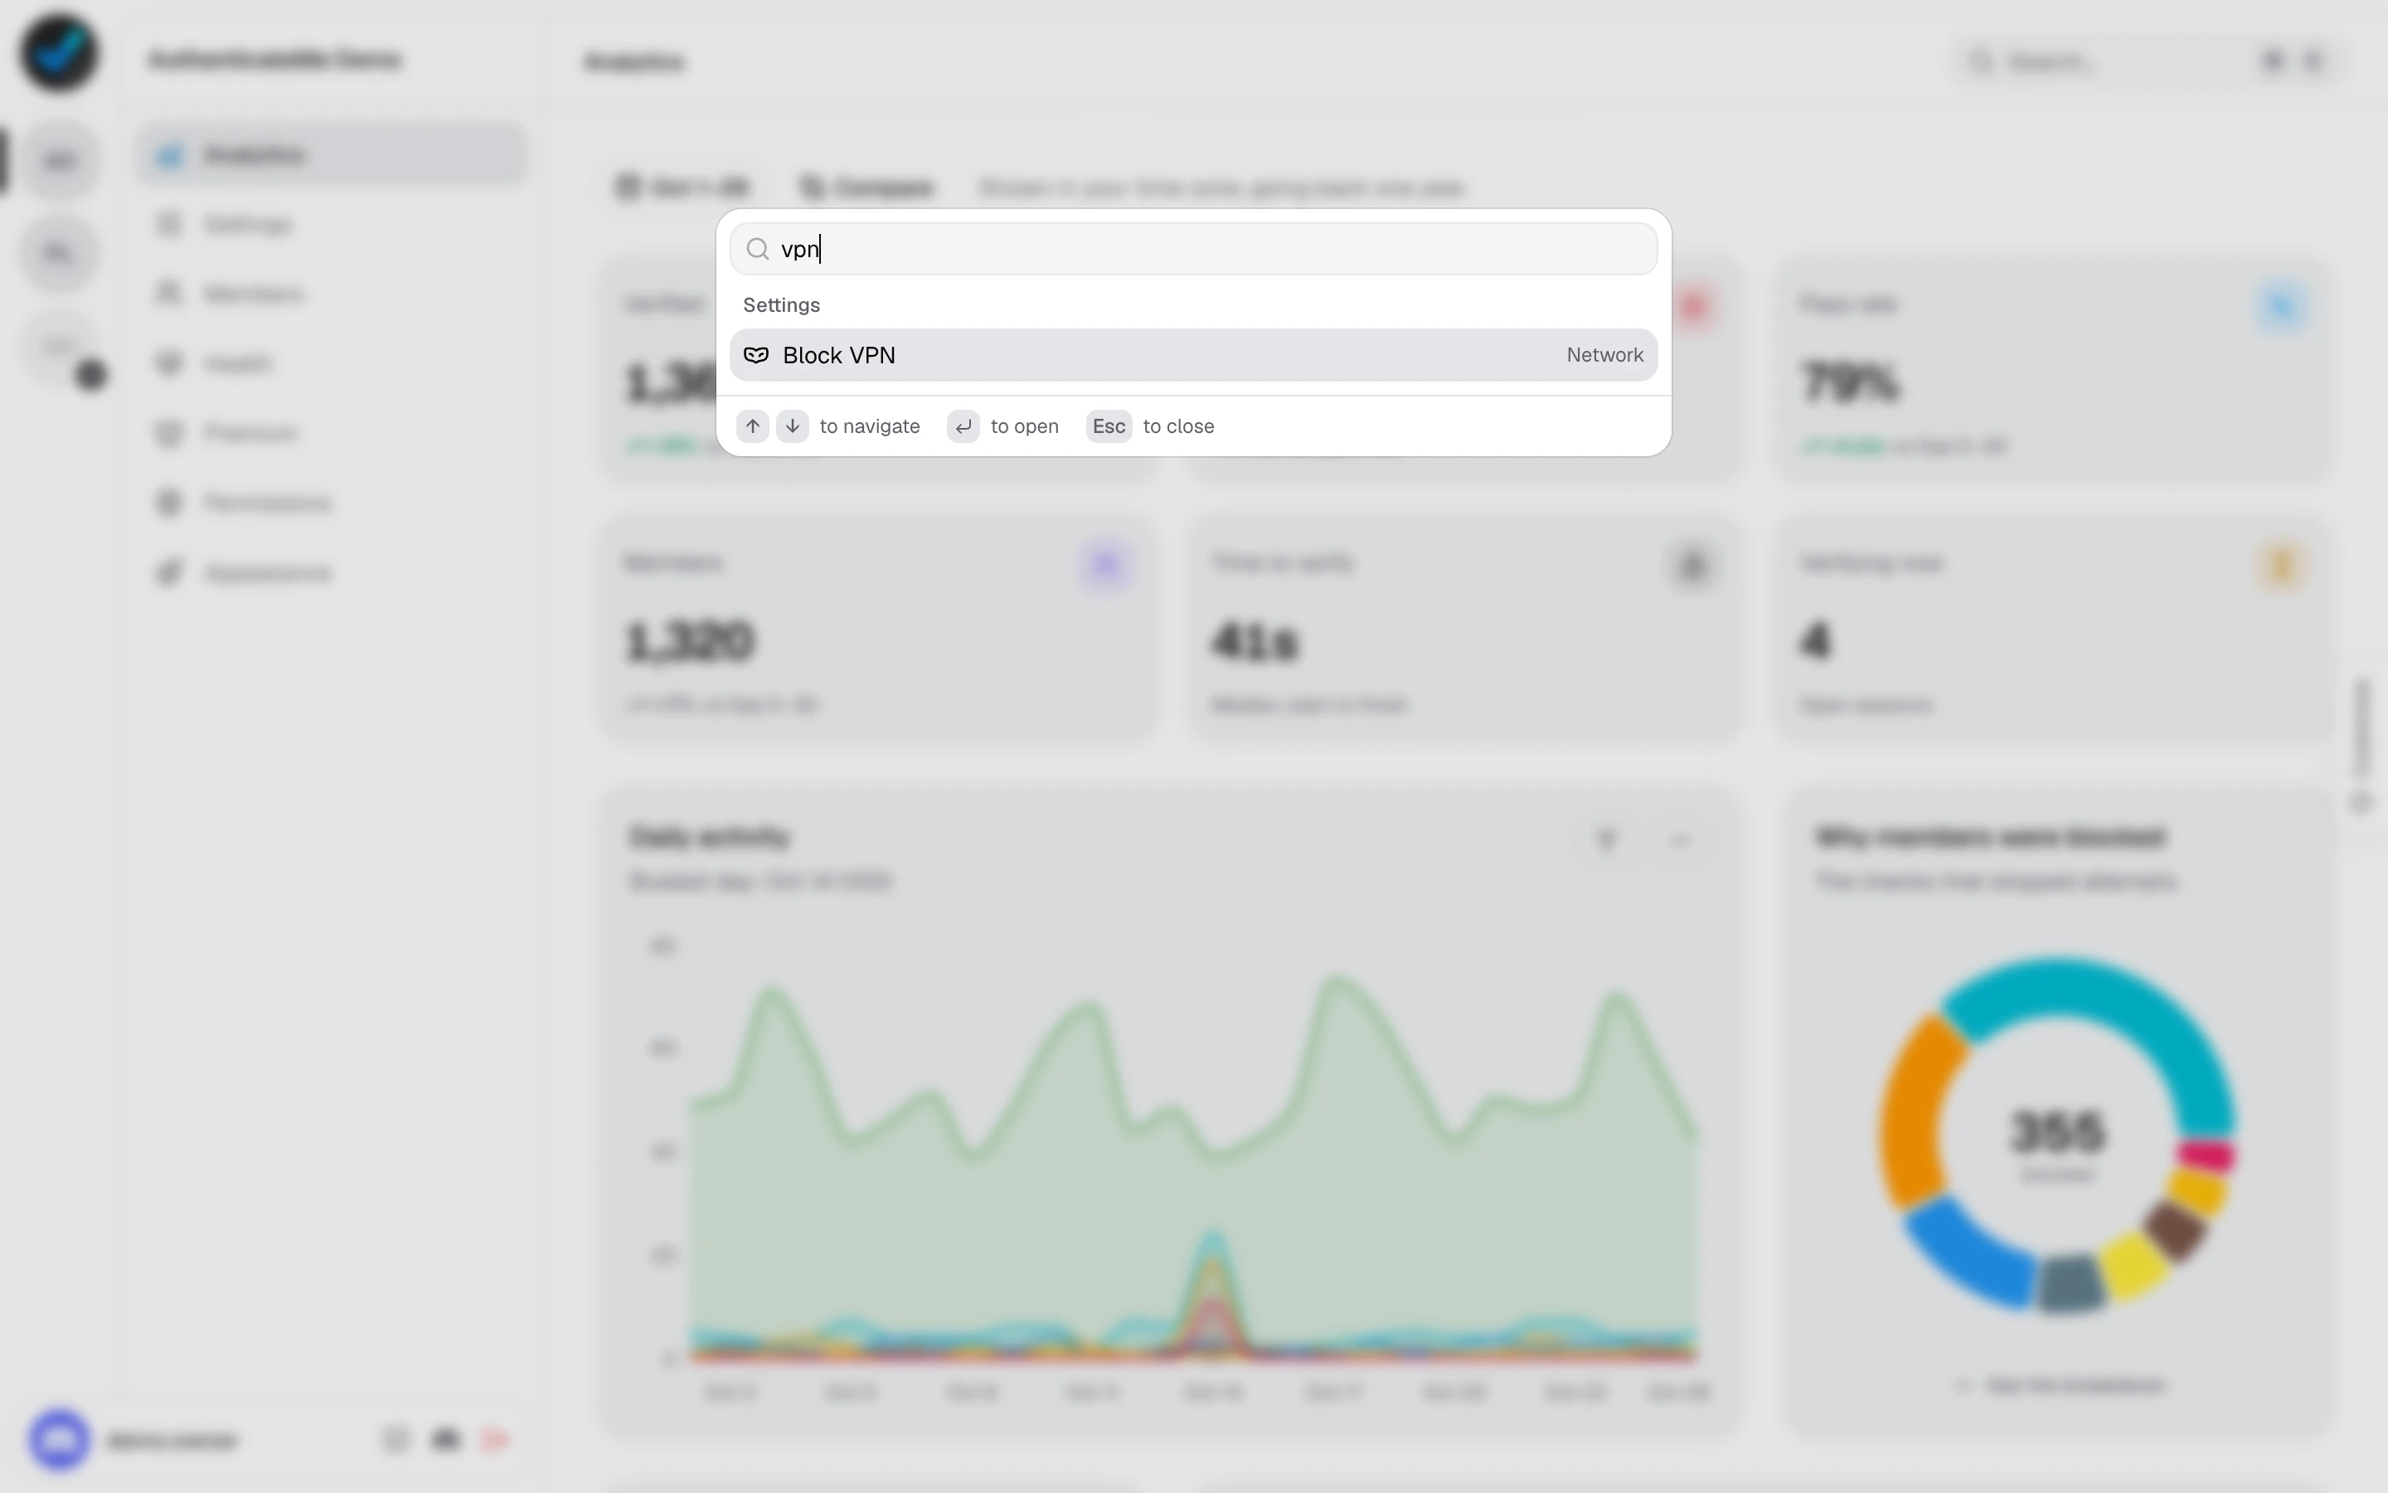Click the 'to close' hint text
This screenshot has height=1493, width=2388.
pos(1178,426)
